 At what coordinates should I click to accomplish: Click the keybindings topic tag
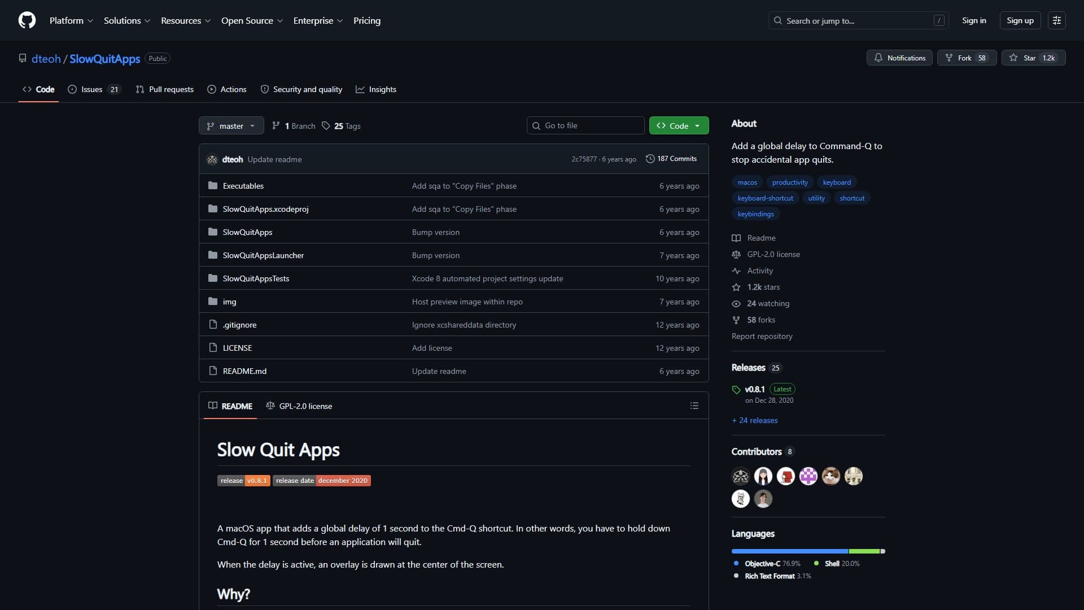click(x=755, y=214)
